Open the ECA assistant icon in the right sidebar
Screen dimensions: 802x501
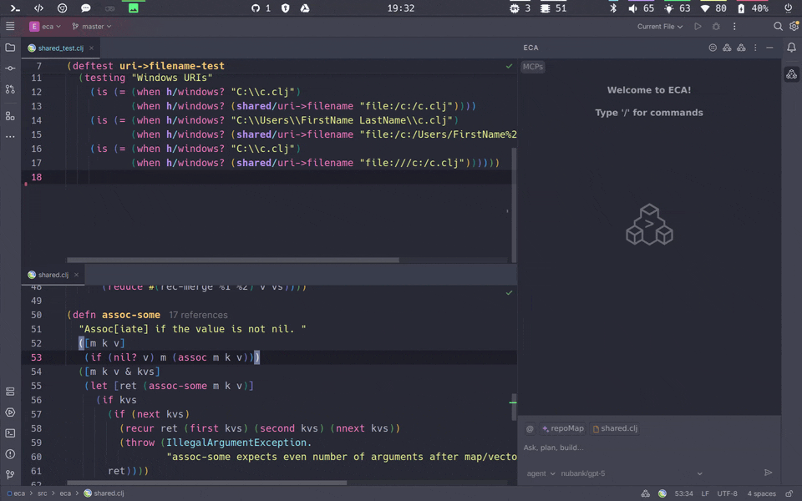[x=792, y=74]
